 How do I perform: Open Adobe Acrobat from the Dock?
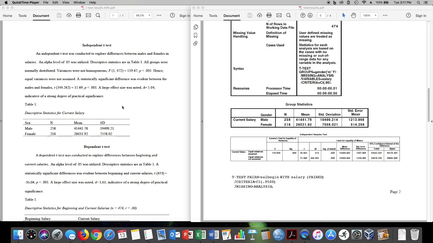(x=292, y=235)
